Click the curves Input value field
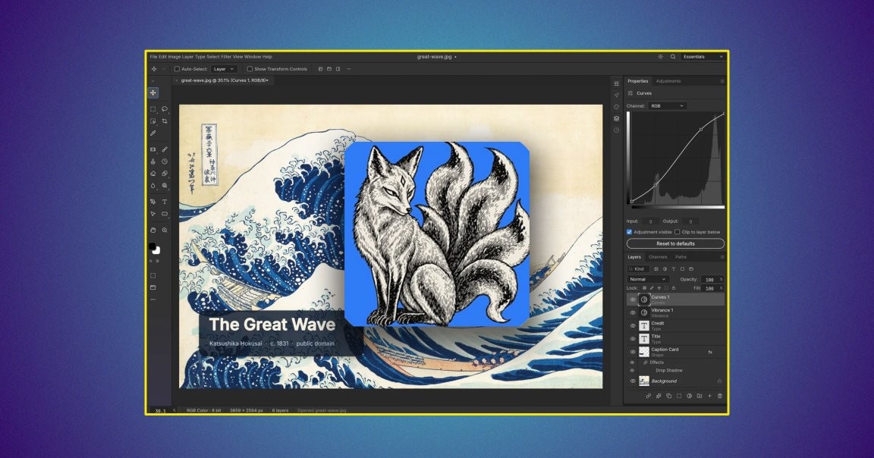 pos(650,221)
